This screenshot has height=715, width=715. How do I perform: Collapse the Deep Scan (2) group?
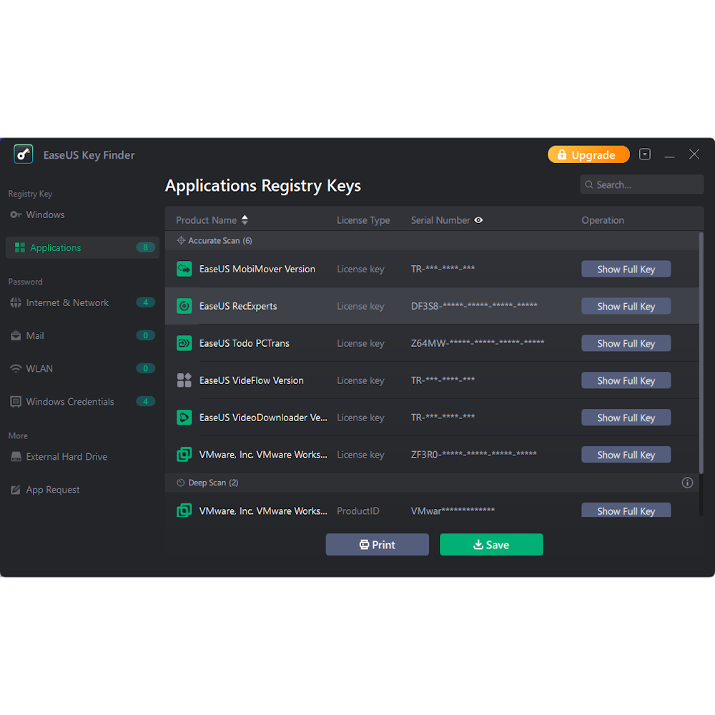(207, 483)
